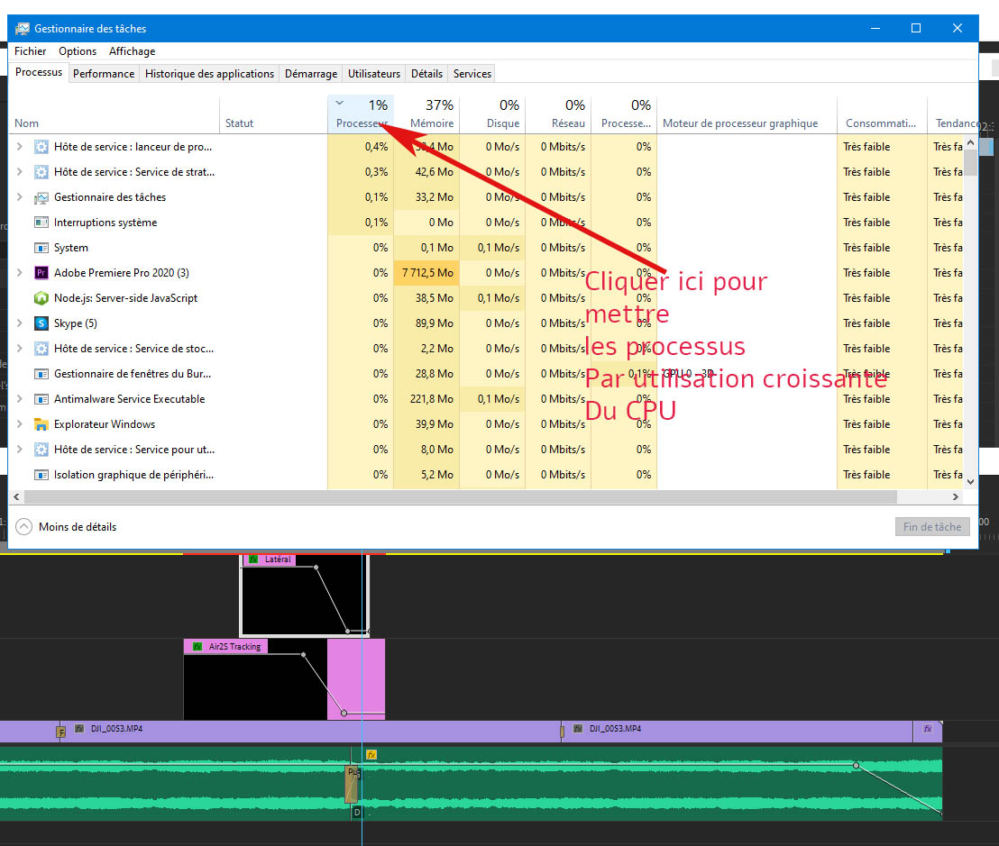Open the Options menu
This screenshot has height=846, width=999.
tap(78, 51)
